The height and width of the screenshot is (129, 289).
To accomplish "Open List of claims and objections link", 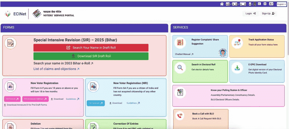I will [56, 69].
